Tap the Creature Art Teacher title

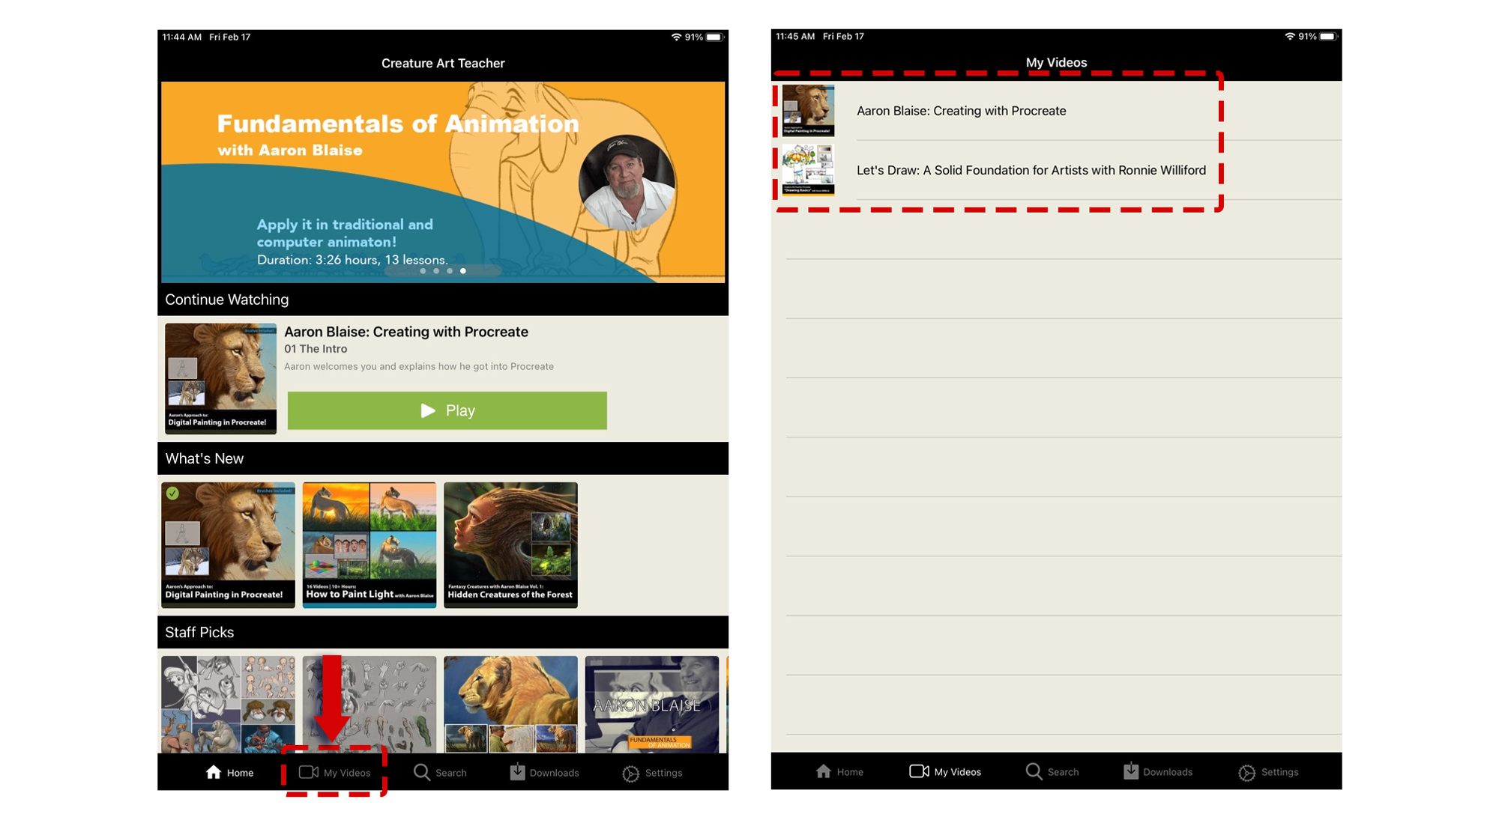point(443,64)
